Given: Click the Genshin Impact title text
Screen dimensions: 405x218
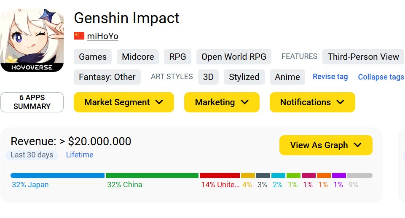Looking at the screenshot, I should 126,18.
